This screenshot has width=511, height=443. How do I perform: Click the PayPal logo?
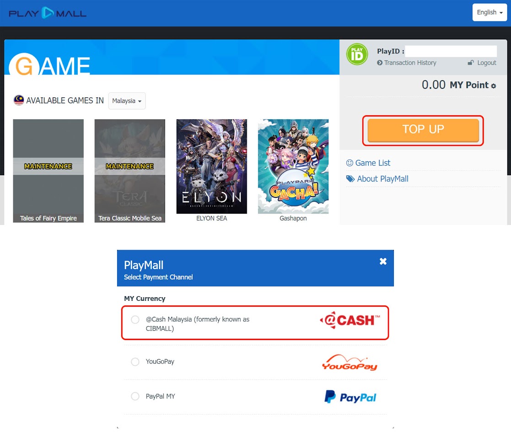click(350, 397)
